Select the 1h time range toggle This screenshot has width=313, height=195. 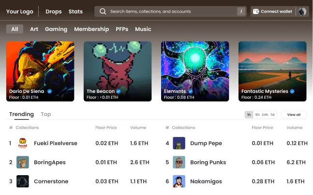[249, 115]
